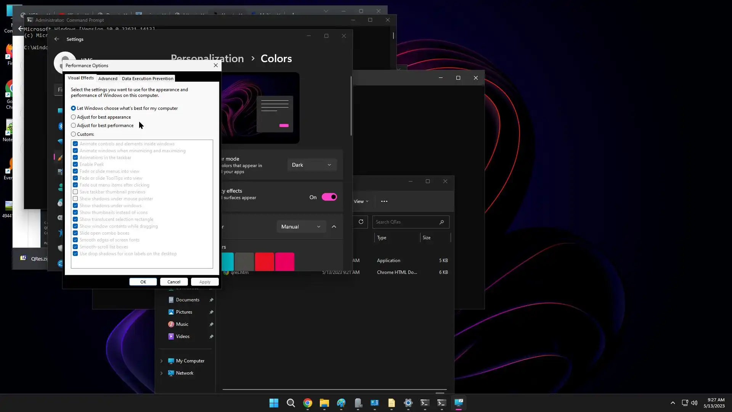The width and height of the screenshot is (732, 412).
Task: Pick the red accent color swatch
Action: (x=264, y=262)
